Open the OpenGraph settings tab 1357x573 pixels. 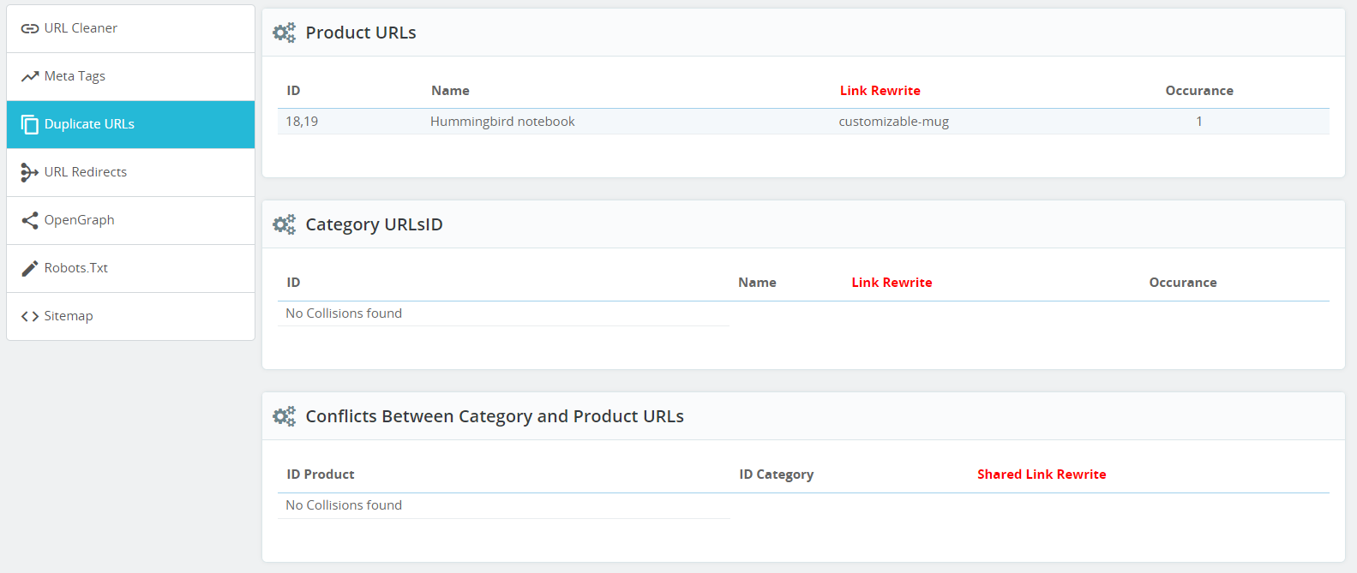130,220
